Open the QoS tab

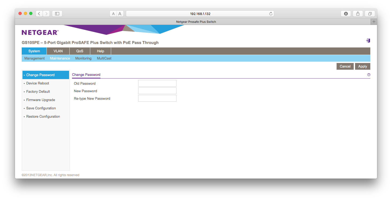(80, 51)
